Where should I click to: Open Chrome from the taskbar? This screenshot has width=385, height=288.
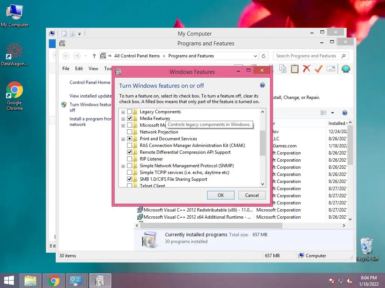click(54, 280)
